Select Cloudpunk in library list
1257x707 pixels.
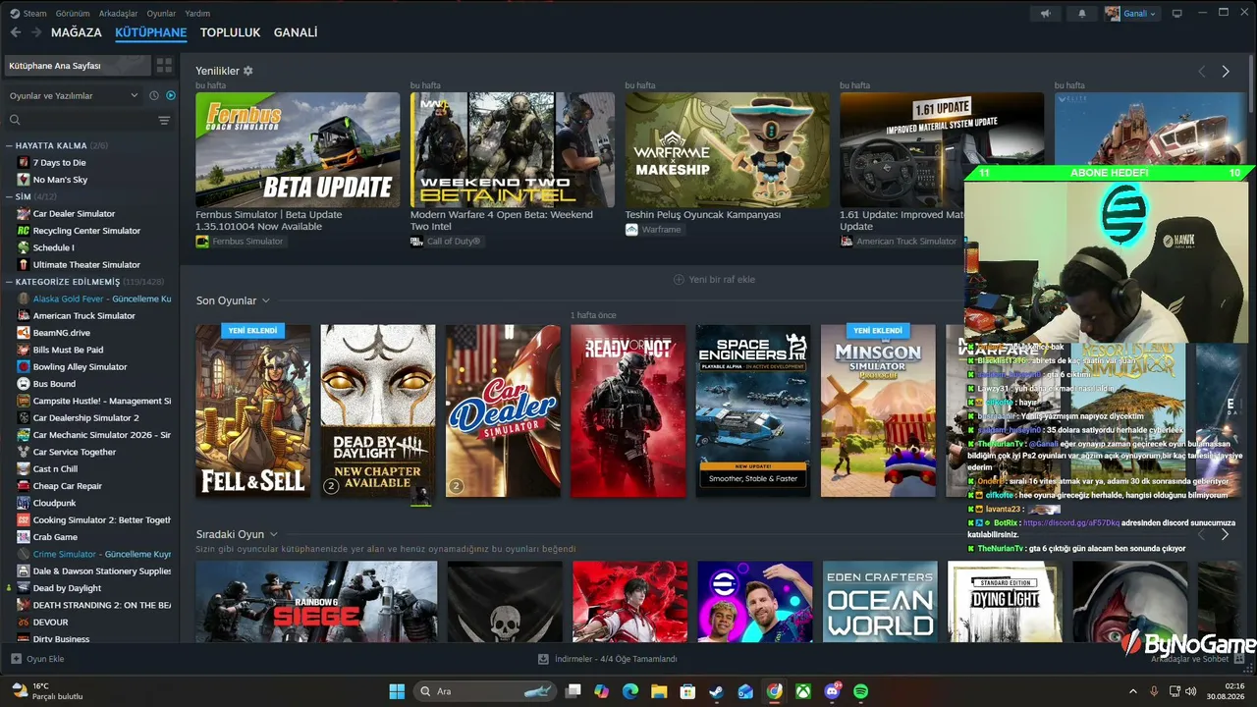55,503
